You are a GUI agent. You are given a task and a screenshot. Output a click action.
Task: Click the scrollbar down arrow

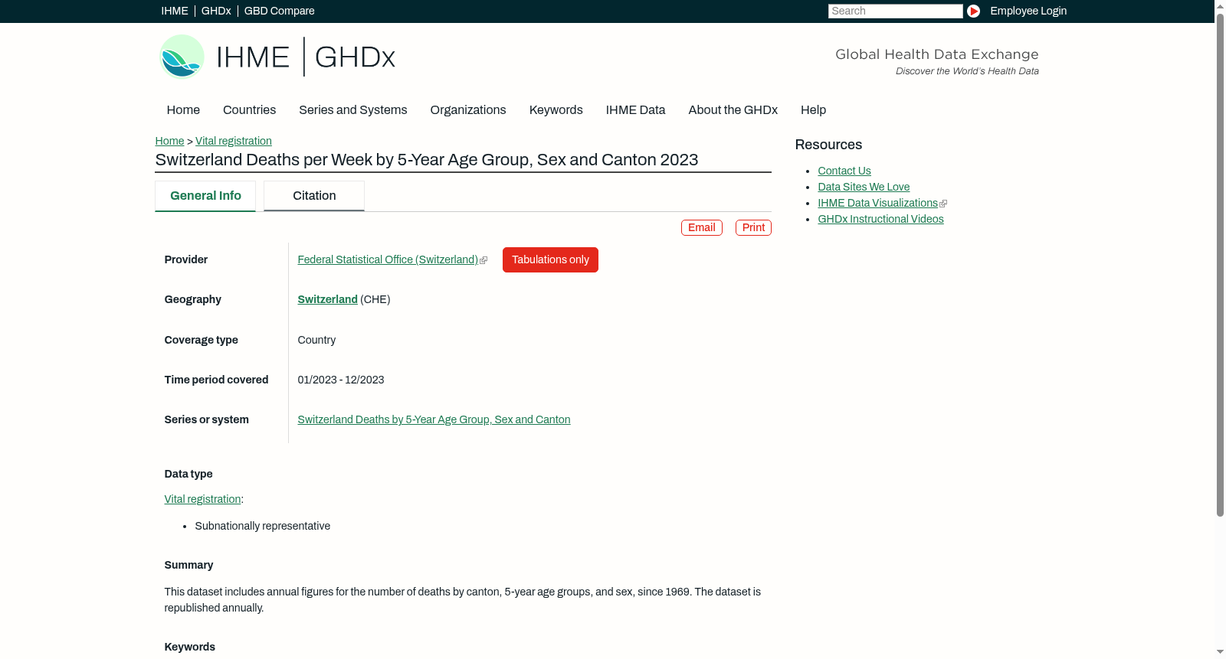point(1220,652)
